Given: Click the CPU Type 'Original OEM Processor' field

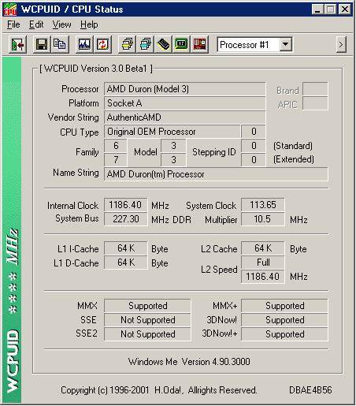Looking at the screenshot, I should click(x=172, y=132).
